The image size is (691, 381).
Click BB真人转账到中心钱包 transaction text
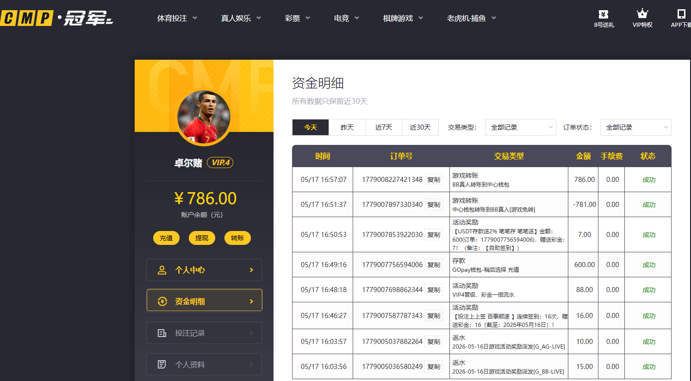[x=480, y=185]
